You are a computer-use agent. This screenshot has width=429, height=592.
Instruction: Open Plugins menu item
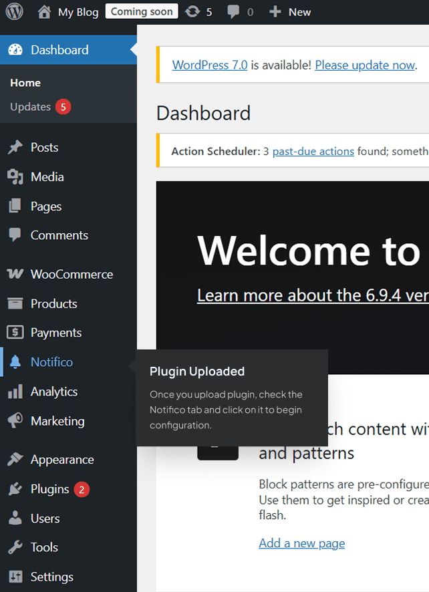(x=68, y=489)
